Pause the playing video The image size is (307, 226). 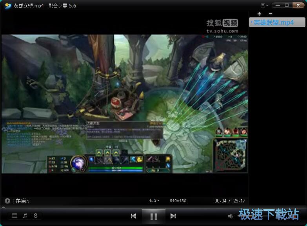(x=154, y=217)
